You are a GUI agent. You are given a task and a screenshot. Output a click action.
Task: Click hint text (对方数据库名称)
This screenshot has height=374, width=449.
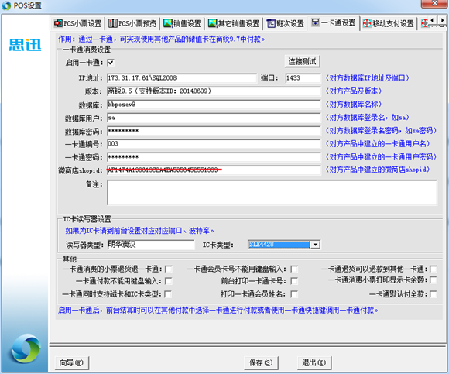(x=354, y=105)
